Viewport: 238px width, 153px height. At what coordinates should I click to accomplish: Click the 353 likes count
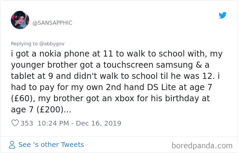pos(27,123)
